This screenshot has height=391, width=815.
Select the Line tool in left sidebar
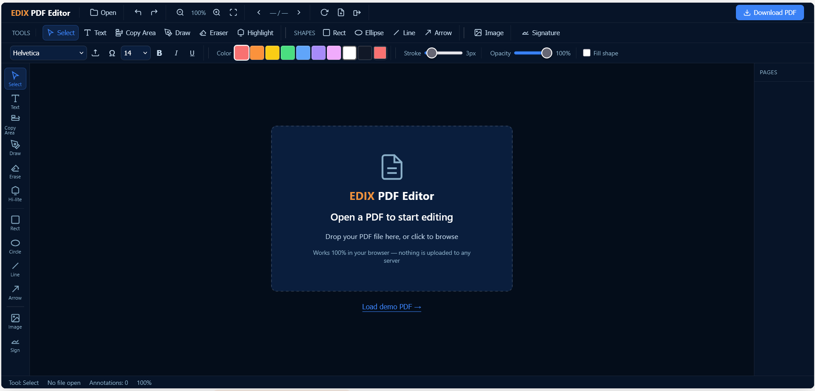(15, 269)
